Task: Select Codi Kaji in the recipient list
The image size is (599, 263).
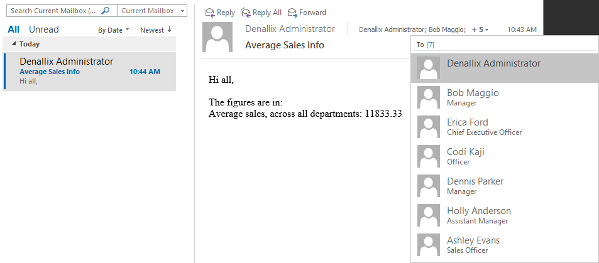Action: (x=465, y=156)
